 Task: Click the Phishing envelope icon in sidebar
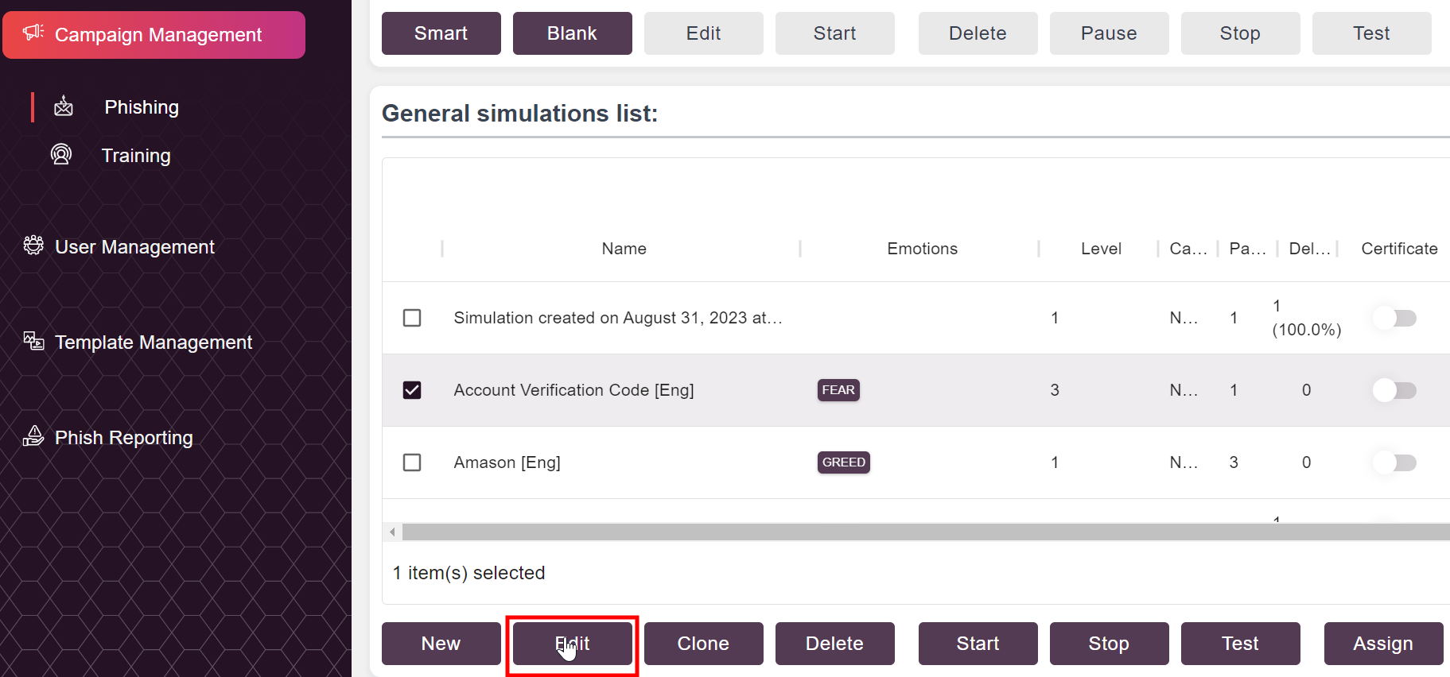[64, 106]
